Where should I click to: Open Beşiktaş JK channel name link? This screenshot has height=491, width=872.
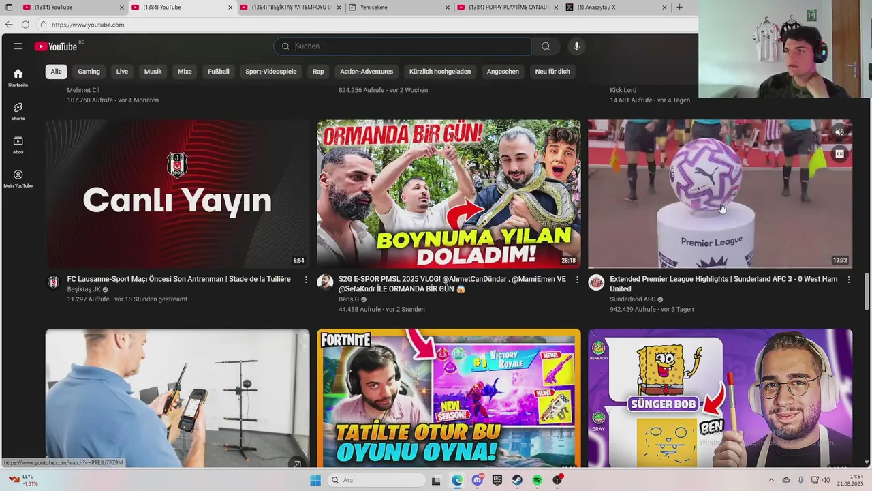(84, 289)
